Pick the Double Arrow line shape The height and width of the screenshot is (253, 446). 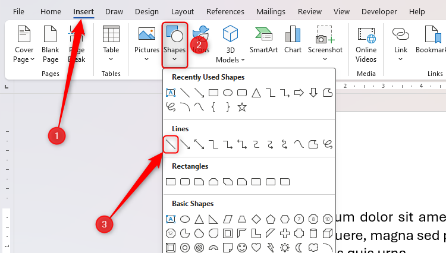click(199, 144)
